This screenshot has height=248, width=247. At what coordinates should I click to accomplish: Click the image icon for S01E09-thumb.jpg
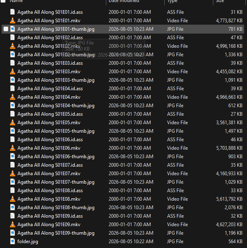click(x=13, y=233)
